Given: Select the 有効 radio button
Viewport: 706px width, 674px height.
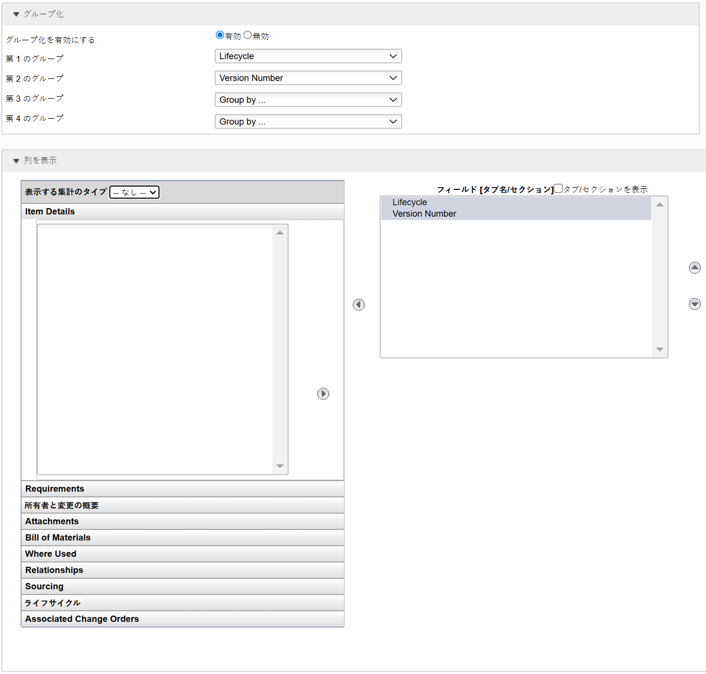Looking at the screenshot, I should (x=220, y=35).
